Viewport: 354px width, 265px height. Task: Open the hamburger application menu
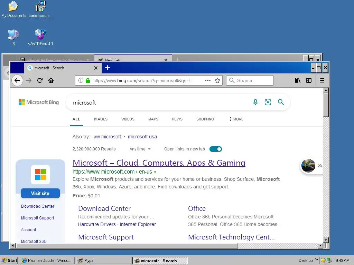pyautogui.click(x=322, y=80)
